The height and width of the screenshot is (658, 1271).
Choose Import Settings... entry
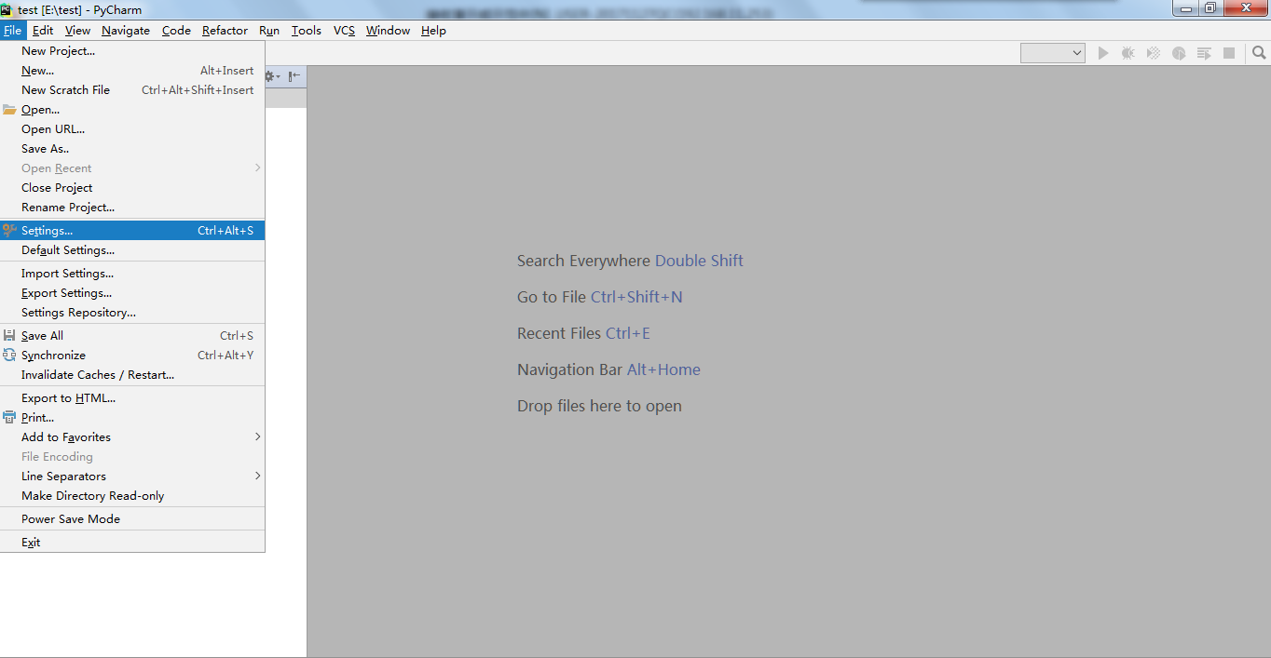coord(132,274)
